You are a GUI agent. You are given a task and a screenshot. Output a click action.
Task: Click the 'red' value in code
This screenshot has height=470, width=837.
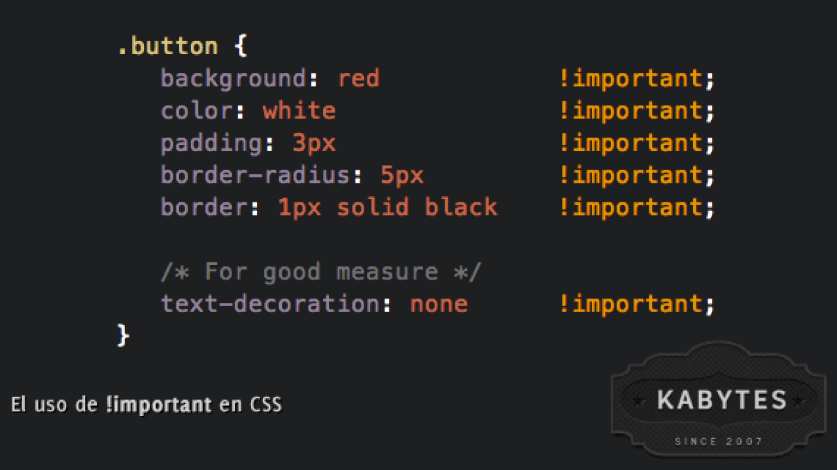pyautogui.click(x=358, y=79)
